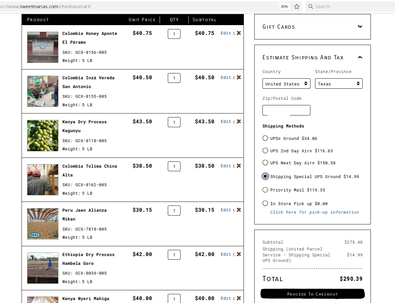Remove Colombia Tolima China Alta item
Screen dimensions: 395x303
(x=239, y=166)
